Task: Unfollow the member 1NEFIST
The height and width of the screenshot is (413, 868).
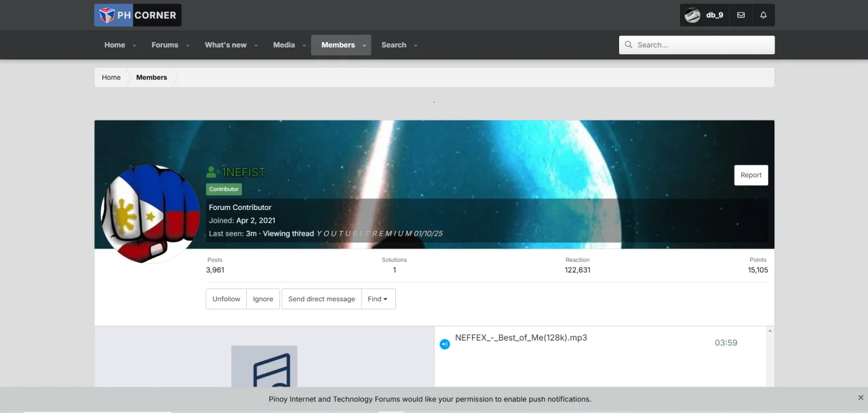Action: (226, 299)
